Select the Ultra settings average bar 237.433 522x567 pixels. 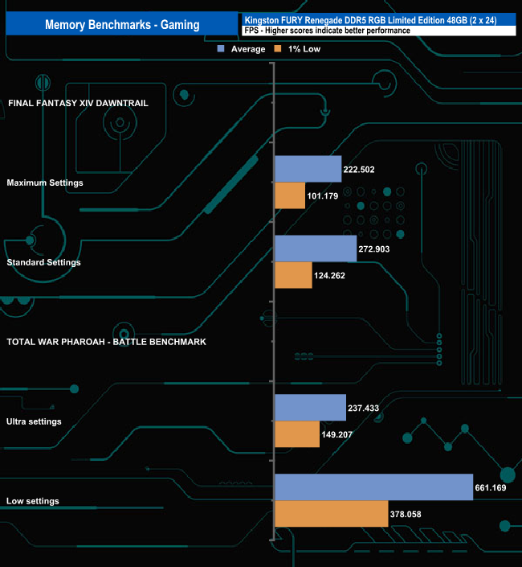[311, 408]
